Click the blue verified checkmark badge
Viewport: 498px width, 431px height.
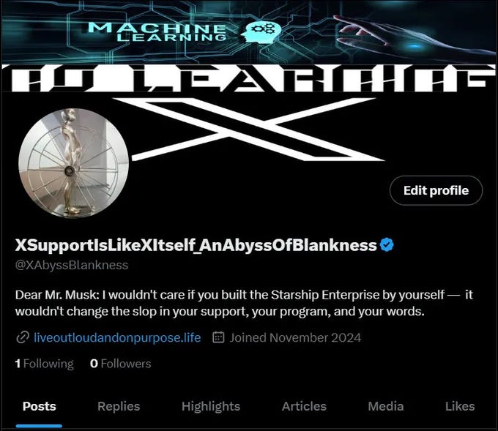pyautogui.click(x=387, y=245)
